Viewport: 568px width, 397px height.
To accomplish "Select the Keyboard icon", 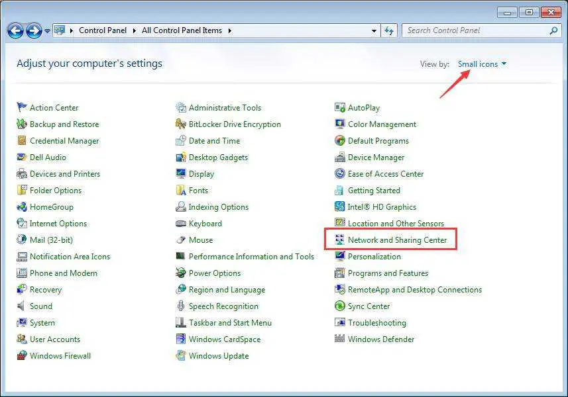I will tap(205, 223).
